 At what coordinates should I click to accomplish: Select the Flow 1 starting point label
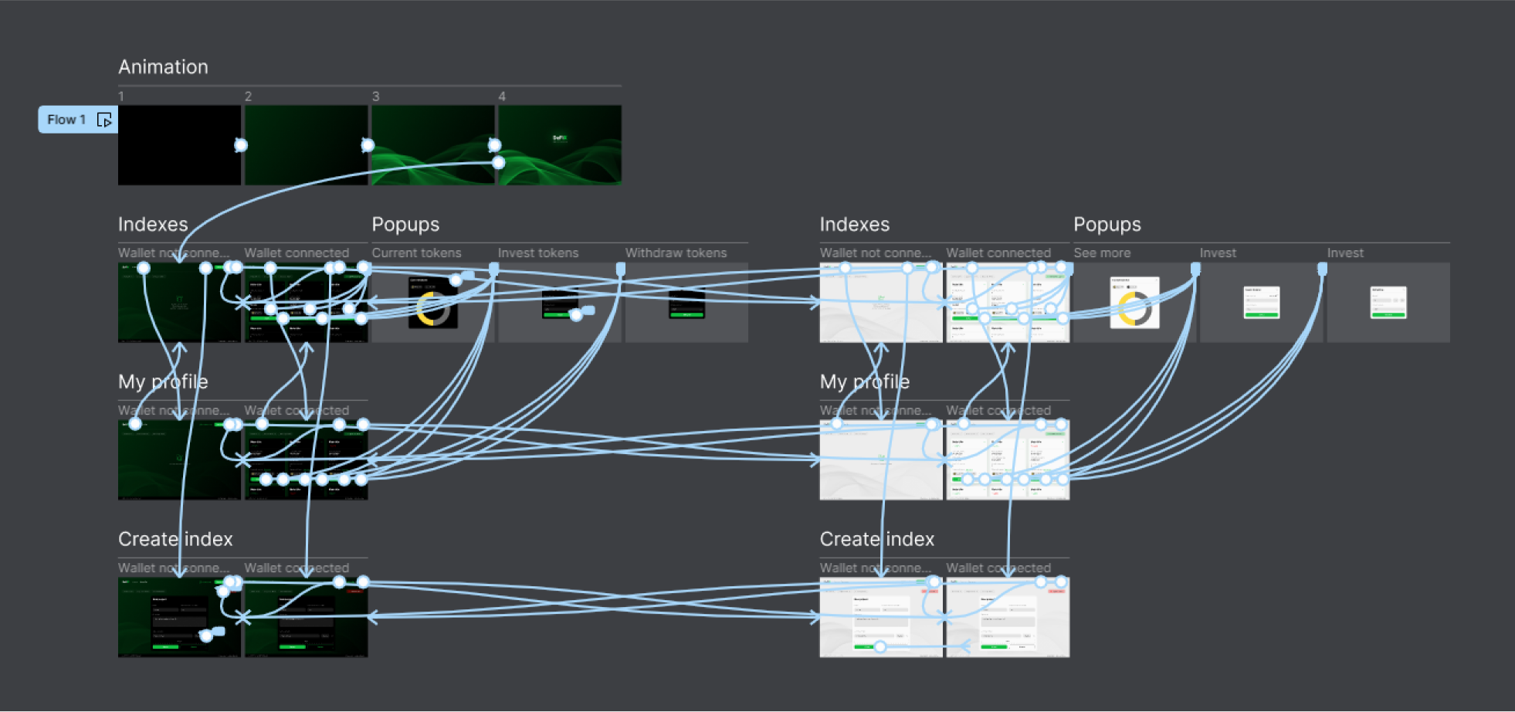point(66,120)
